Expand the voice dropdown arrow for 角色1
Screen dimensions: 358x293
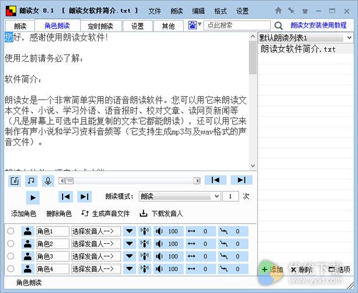click(x=129, y=231)
